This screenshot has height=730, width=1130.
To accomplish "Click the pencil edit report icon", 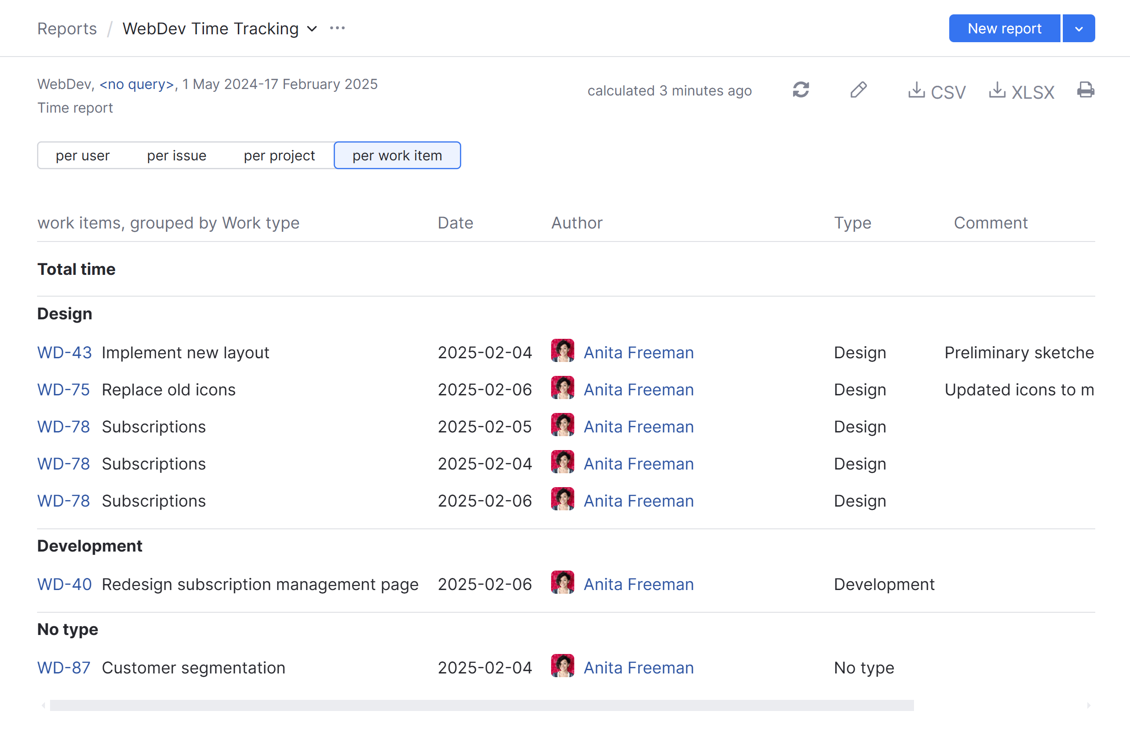I will click(x=858, y=89).
